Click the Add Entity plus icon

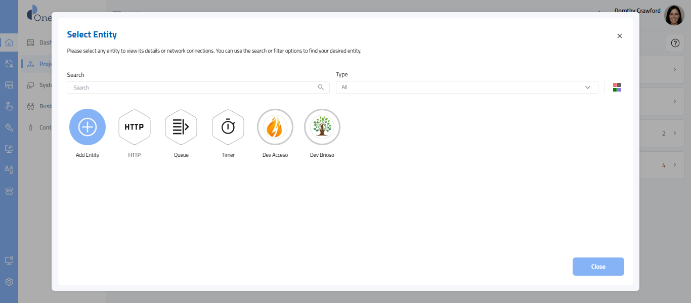click(88, 127)
